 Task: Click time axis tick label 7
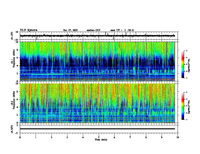click(x=130, y=137)
